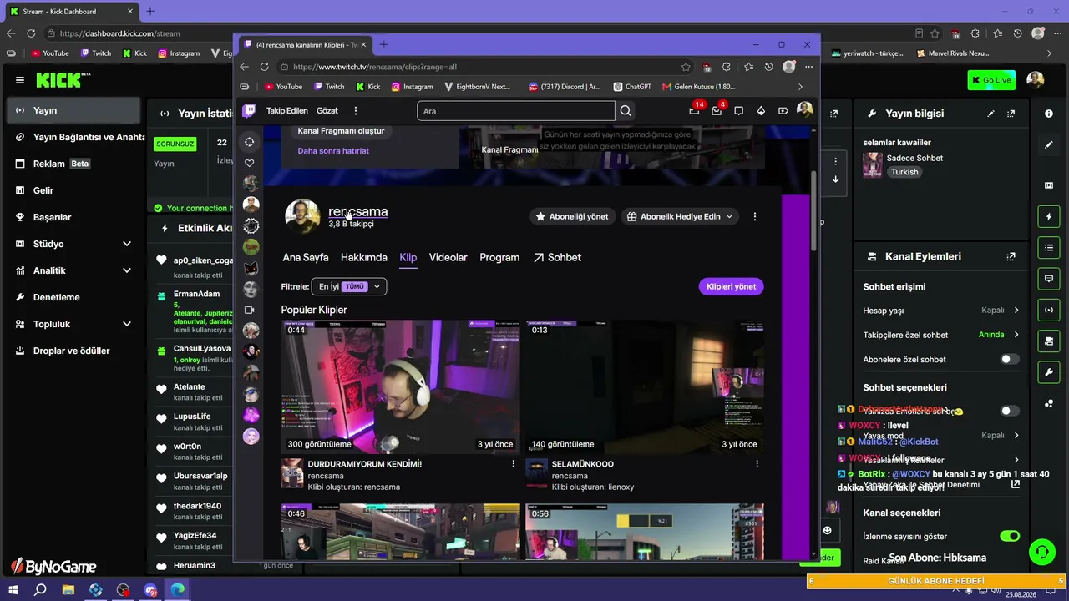Switch to the Hakkımda tab
This screenshot has width=1069, height=601.
coord(364,258)
